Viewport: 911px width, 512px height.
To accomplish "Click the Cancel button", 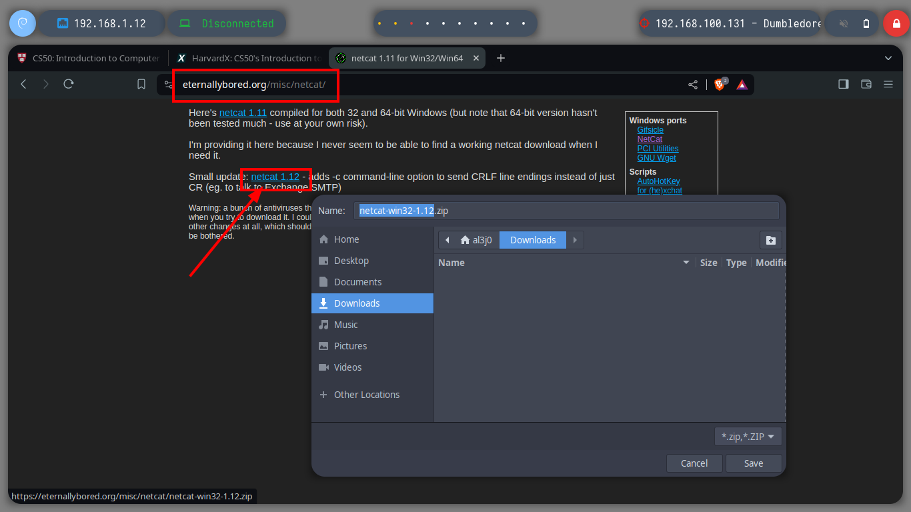I will (x=694, y=463).
